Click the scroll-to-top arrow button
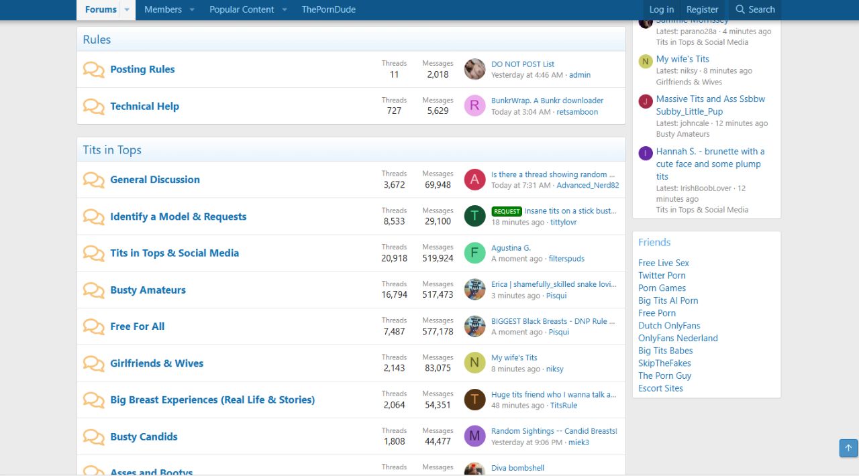The width and height of the screenshot is (859, 476). click(x=848, y=448)
